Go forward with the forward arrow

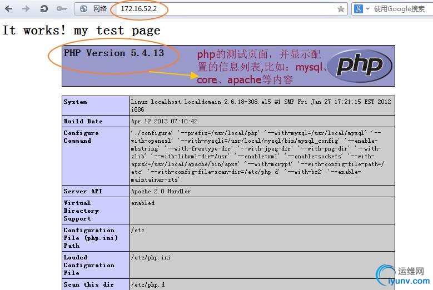point(26,9)
